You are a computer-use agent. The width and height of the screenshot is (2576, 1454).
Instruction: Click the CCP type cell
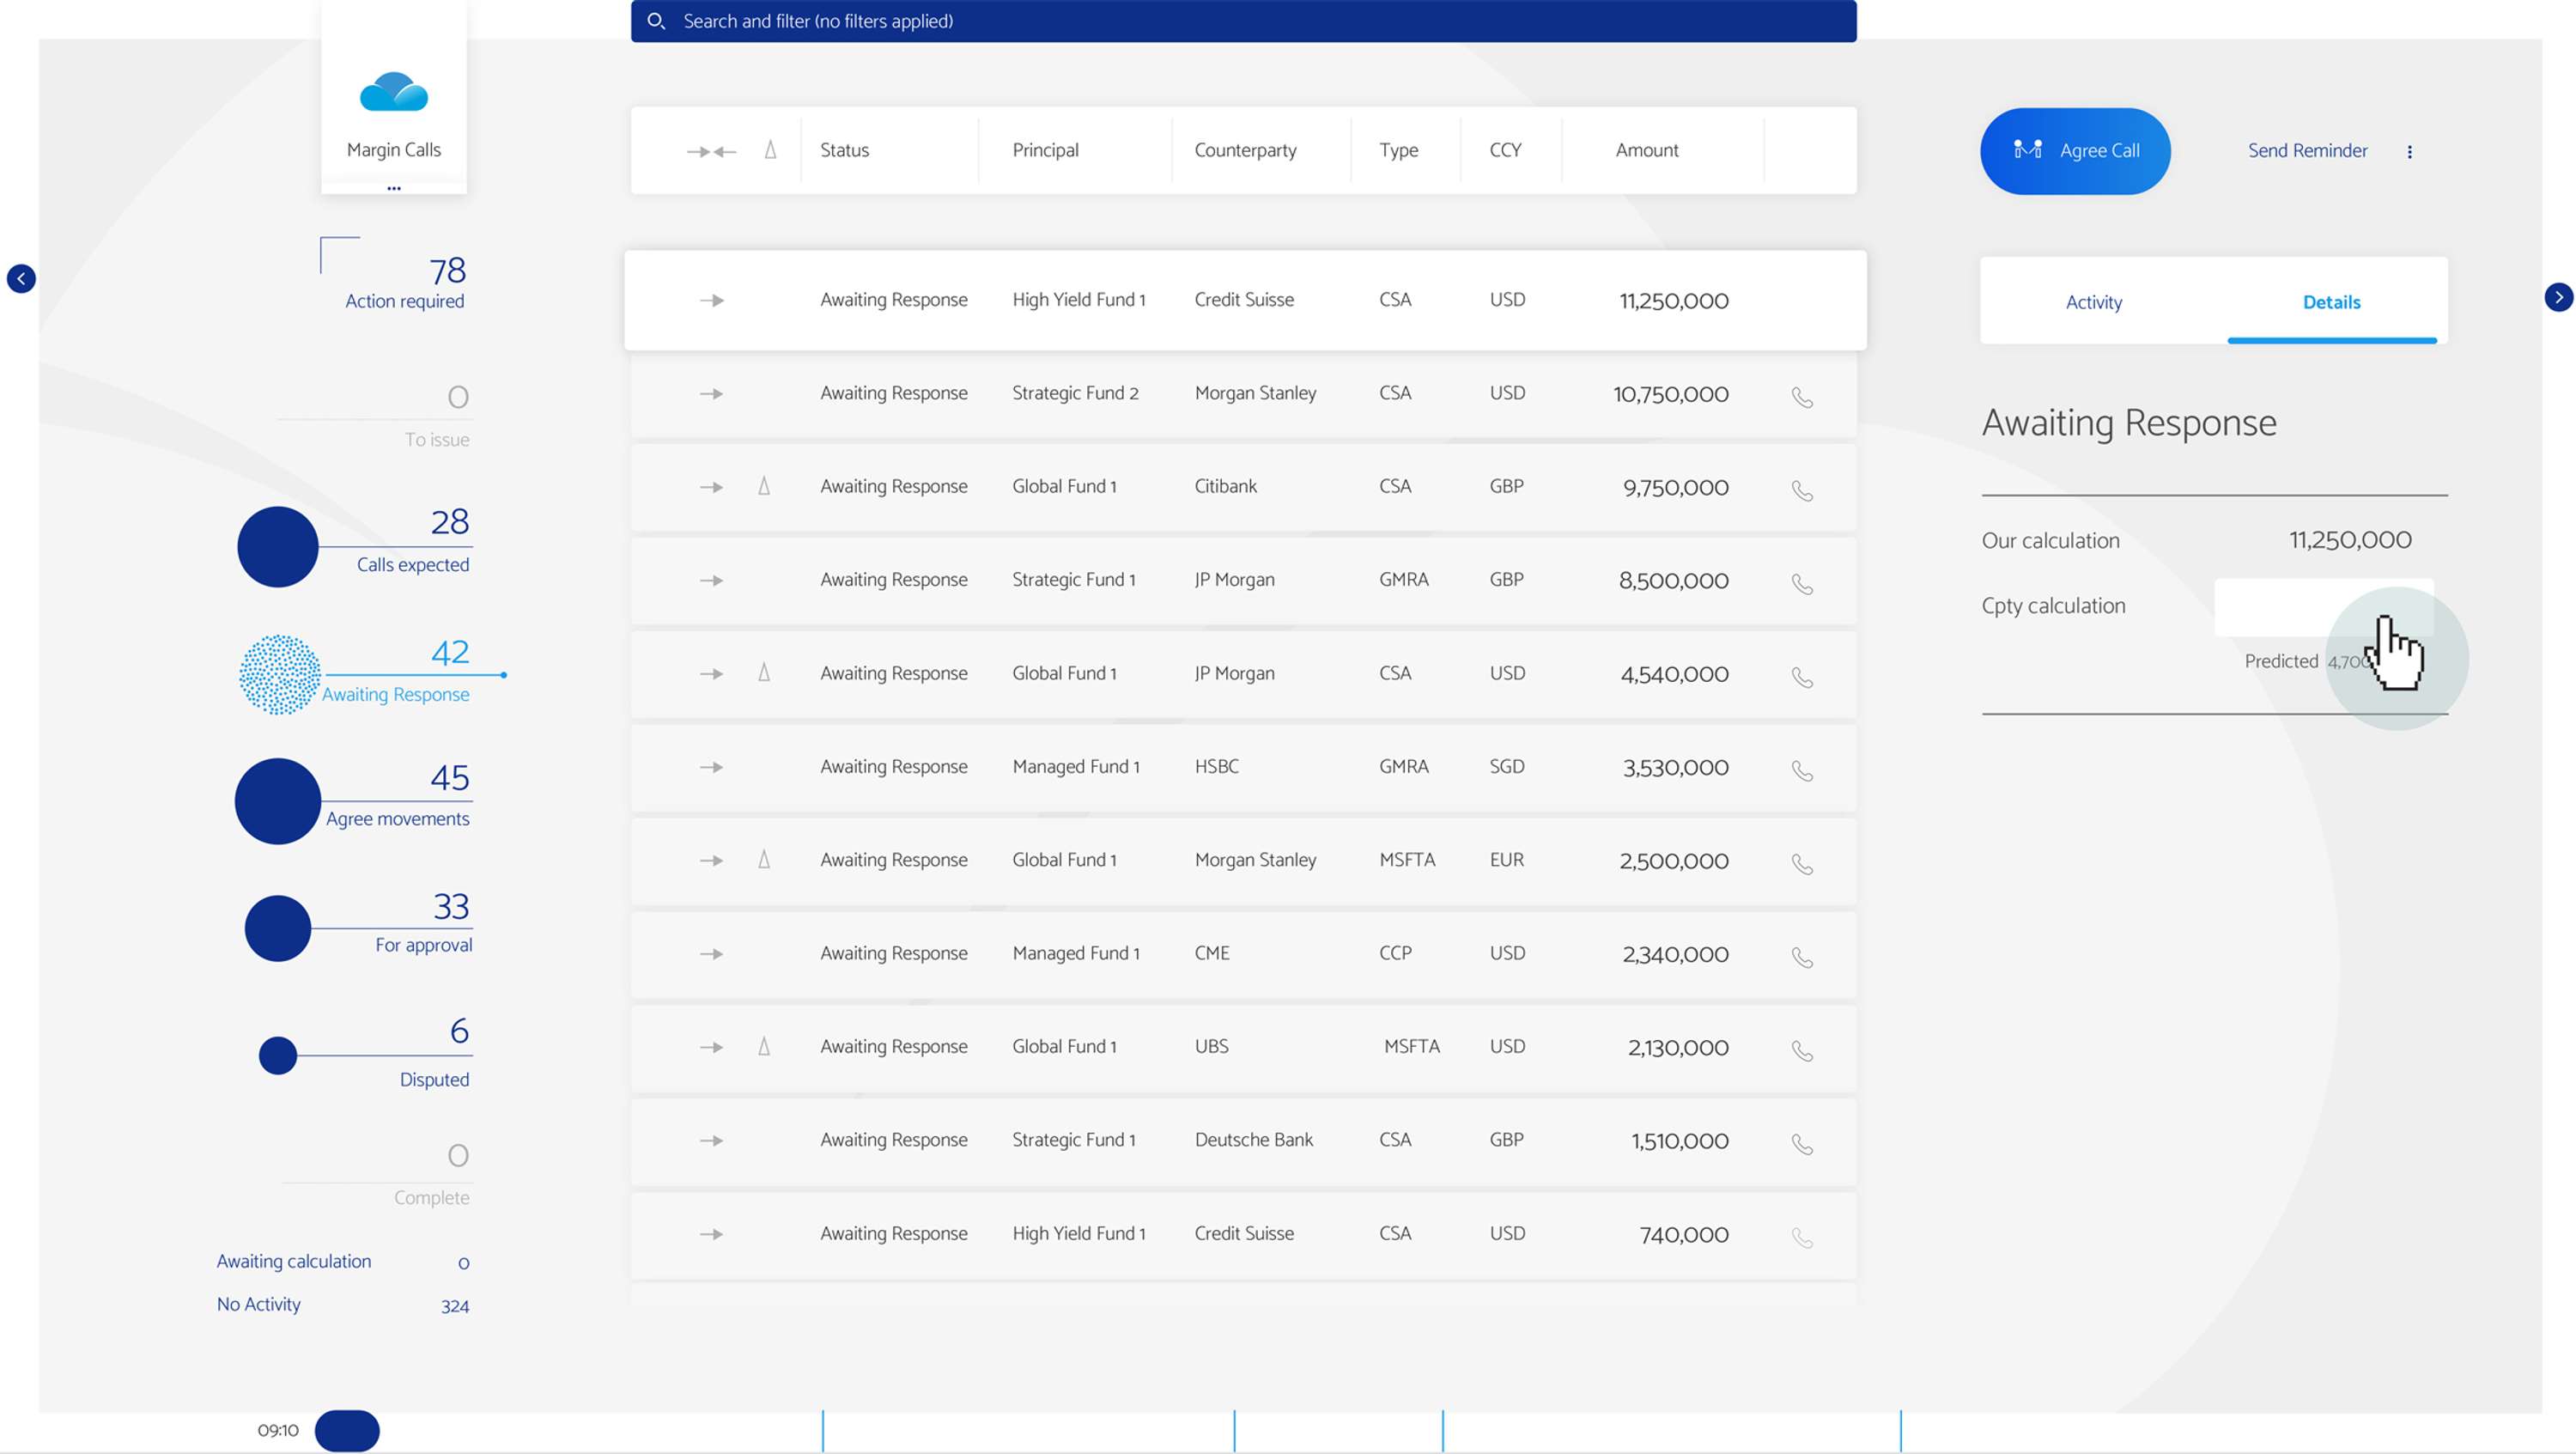1395,953
